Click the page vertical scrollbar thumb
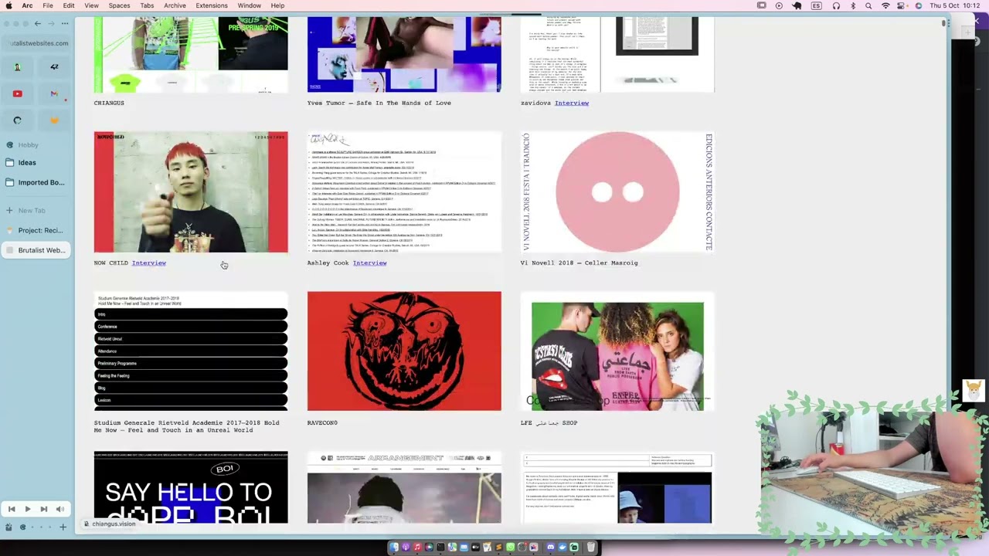Viewport: 989px width, 556px height. (x=944, y=23)
